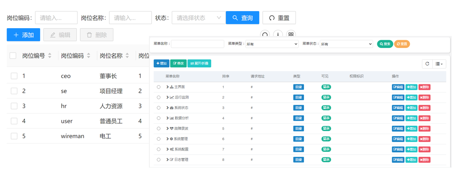Click the blue 添加 add post button
Image resolution: width=453 pixels, height=170 pixels.
coord(23,35)
